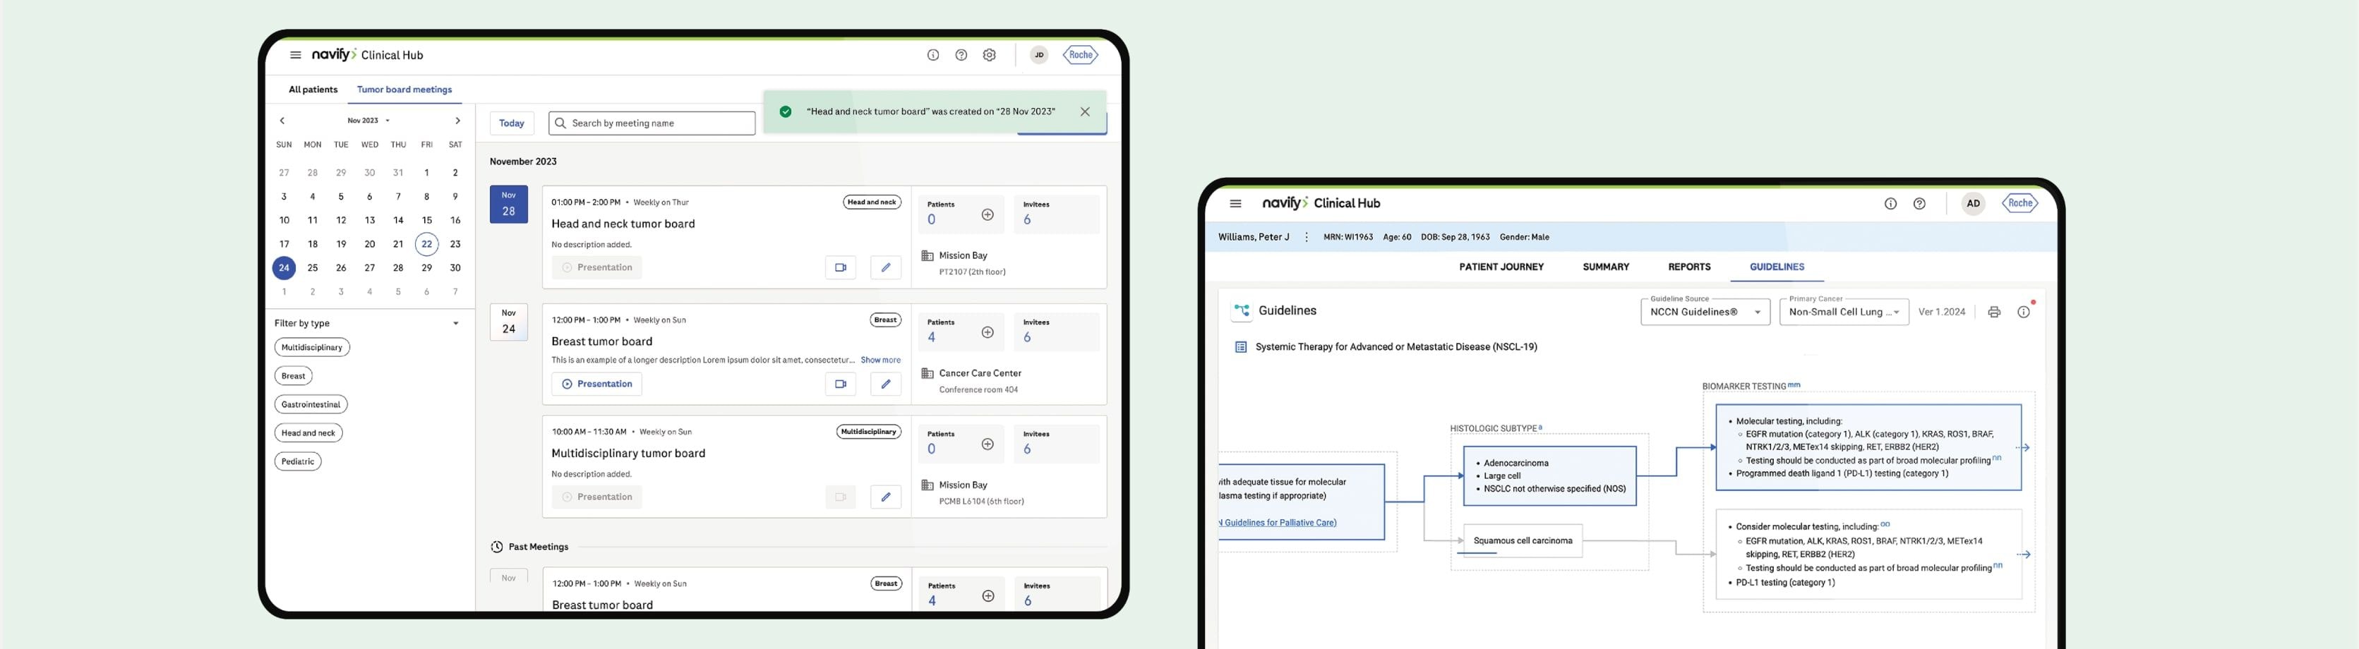Viewport: 2359px width, 649px height.
Task: Toggle Head and neck filter chip
Action: pos(308,432)
